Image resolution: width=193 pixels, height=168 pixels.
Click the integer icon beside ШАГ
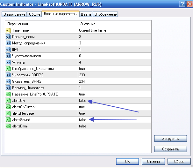8,50
